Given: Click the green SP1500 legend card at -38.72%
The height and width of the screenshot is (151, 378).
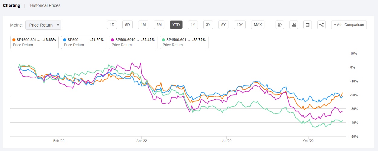Looking at the screenshot, I should point(185,42).
